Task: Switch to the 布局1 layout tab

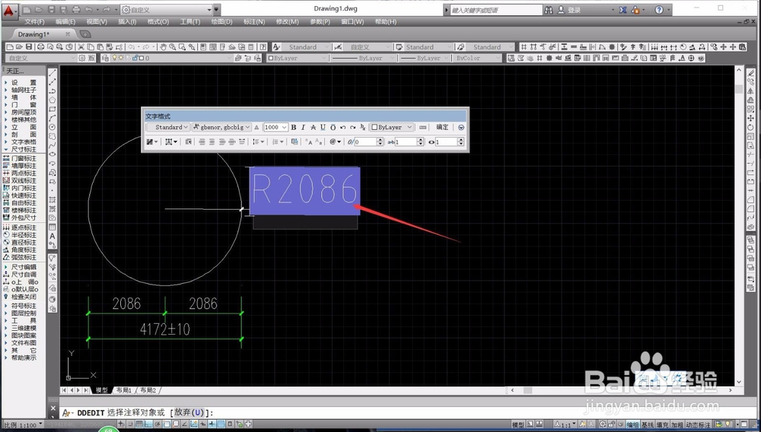Action: coord(124,390)
